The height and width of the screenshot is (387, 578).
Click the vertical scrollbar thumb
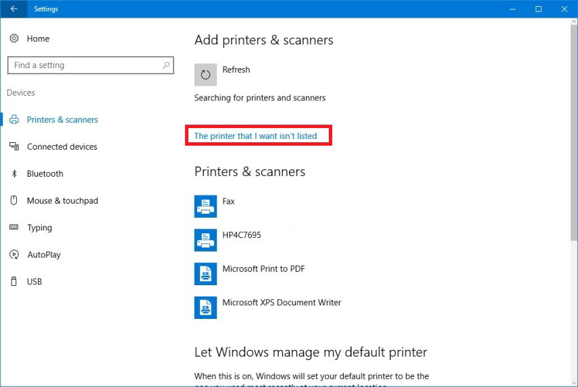click(574, 133)
